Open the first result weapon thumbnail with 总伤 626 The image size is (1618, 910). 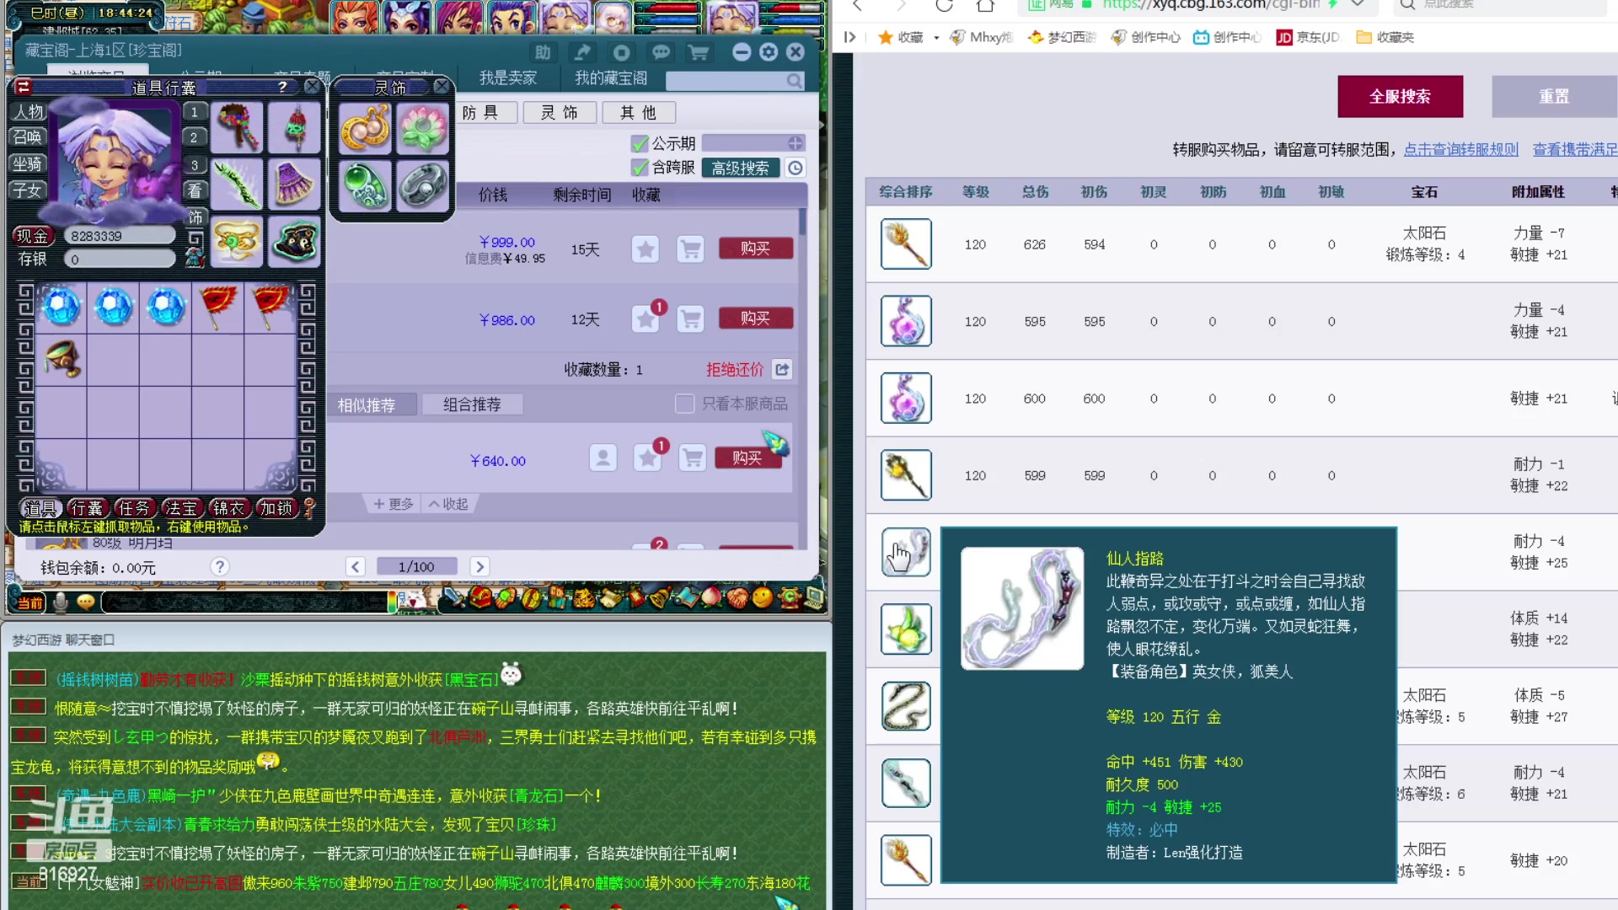[x=906, y=244]
